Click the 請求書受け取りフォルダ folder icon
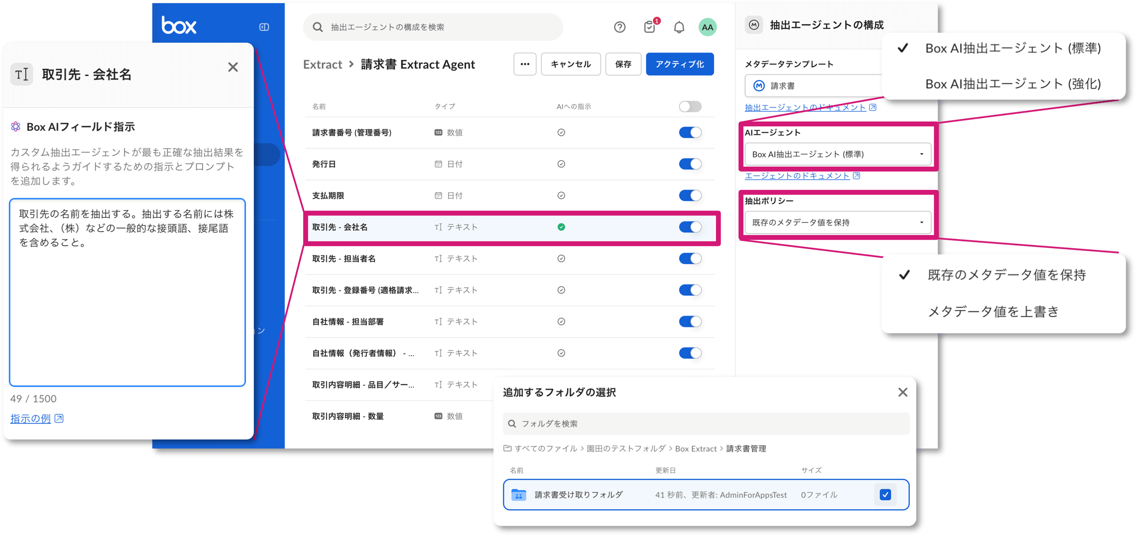 click(x=518, y=495)
